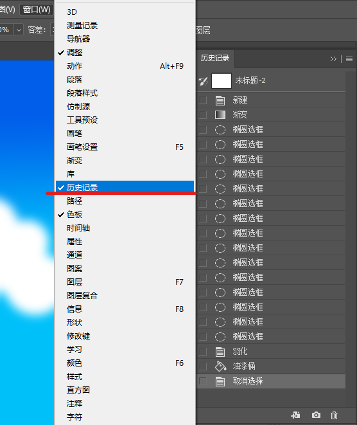The height and width of the screenshot is (425, 357).
Task: Uncheck 色板 in the Window menu
Action: 125,214
